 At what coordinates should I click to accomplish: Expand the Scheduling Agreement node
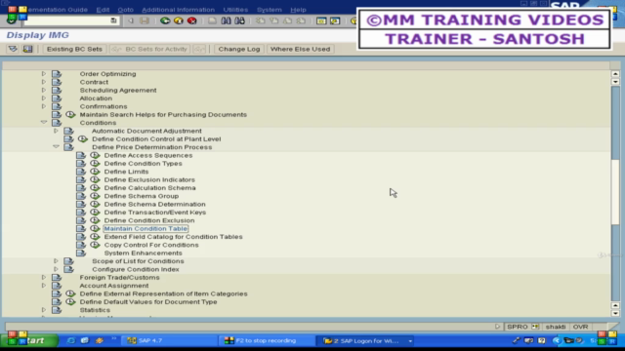pyautogui.click(x=44, y=90)
